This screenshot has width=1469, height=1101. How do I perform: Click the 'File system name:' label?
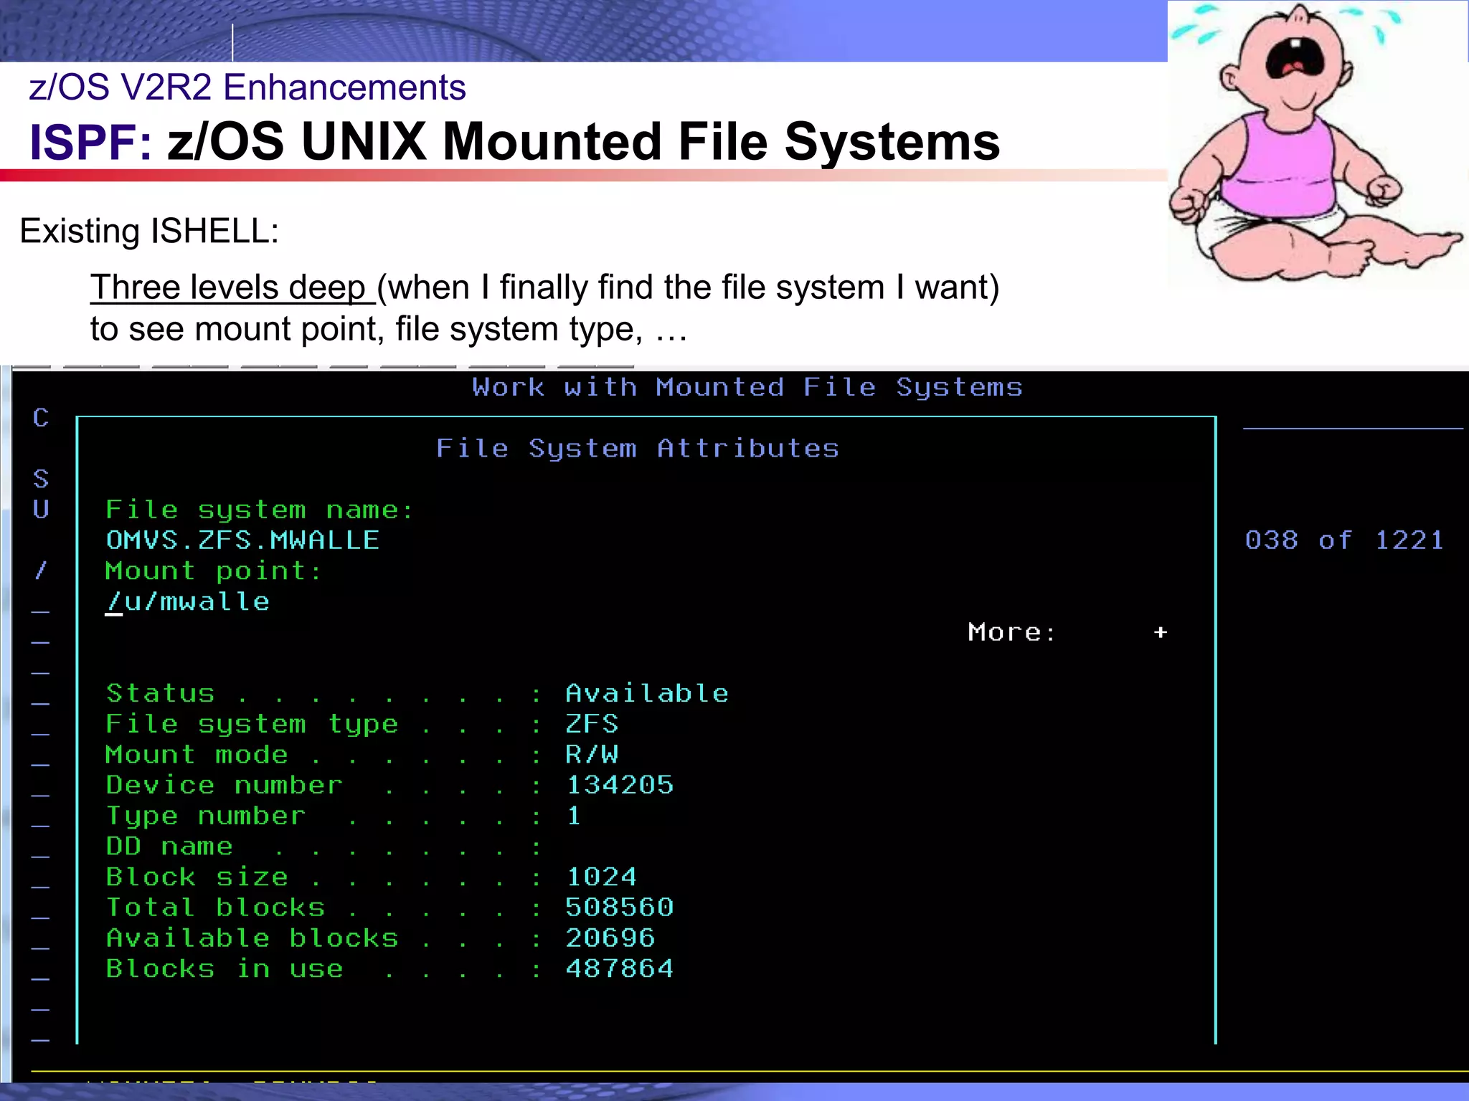tap(260, 510)
